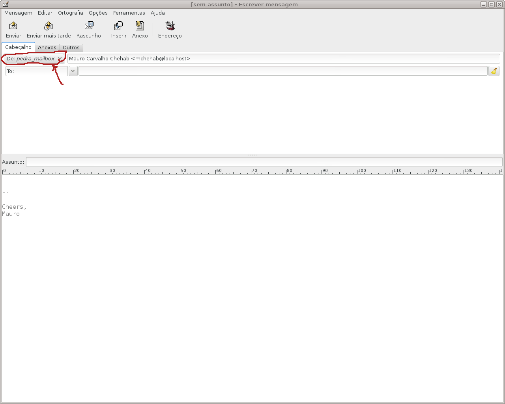Open the Ortografia menu
The image size is (505, 404).
click(x=70, y=13)
